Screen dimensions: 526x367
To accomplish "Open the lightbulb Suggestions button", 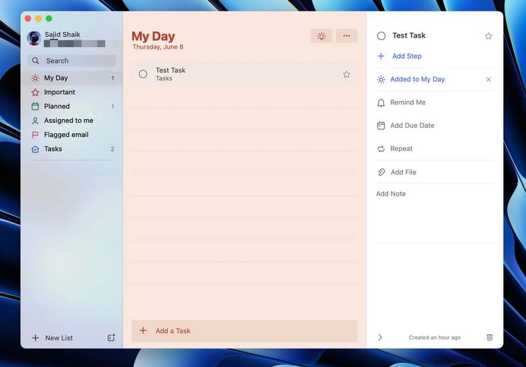I will click(321, 36).
